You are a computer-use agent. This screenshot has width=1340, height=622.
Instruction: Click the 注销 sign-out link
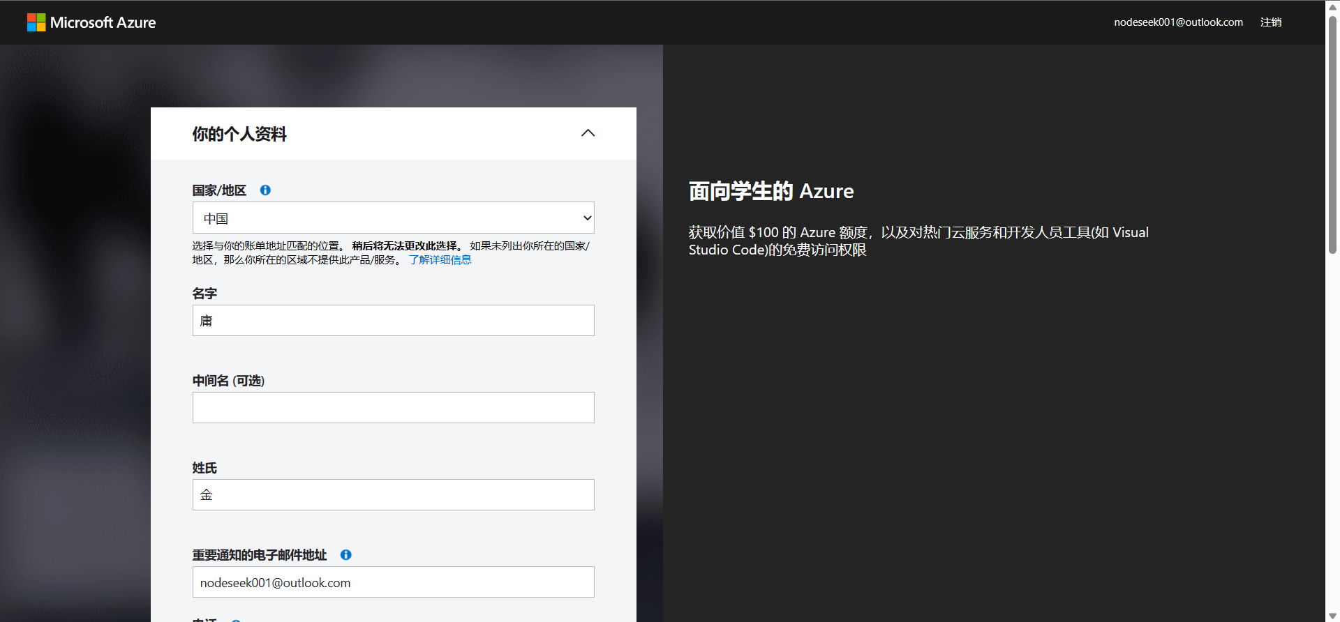click(1270, 22)
